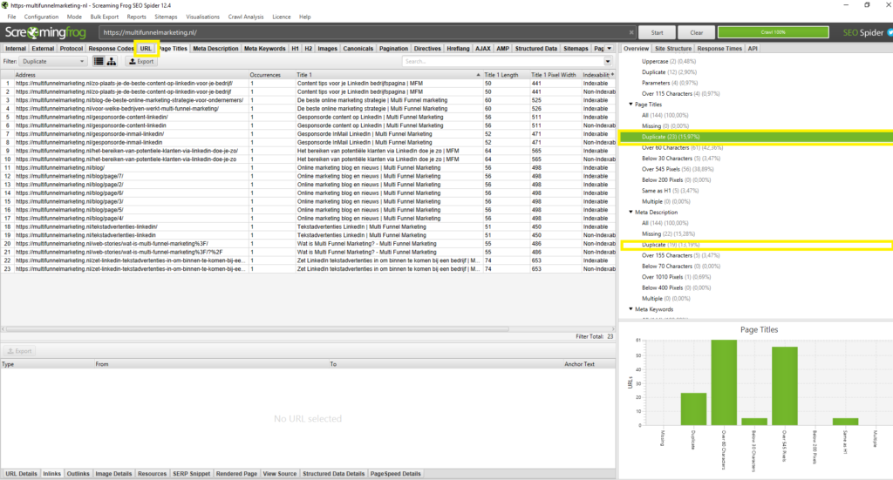The image size is (893, 480).
Task: Click the Screaming Frog logo
Action: click(45, 32)
